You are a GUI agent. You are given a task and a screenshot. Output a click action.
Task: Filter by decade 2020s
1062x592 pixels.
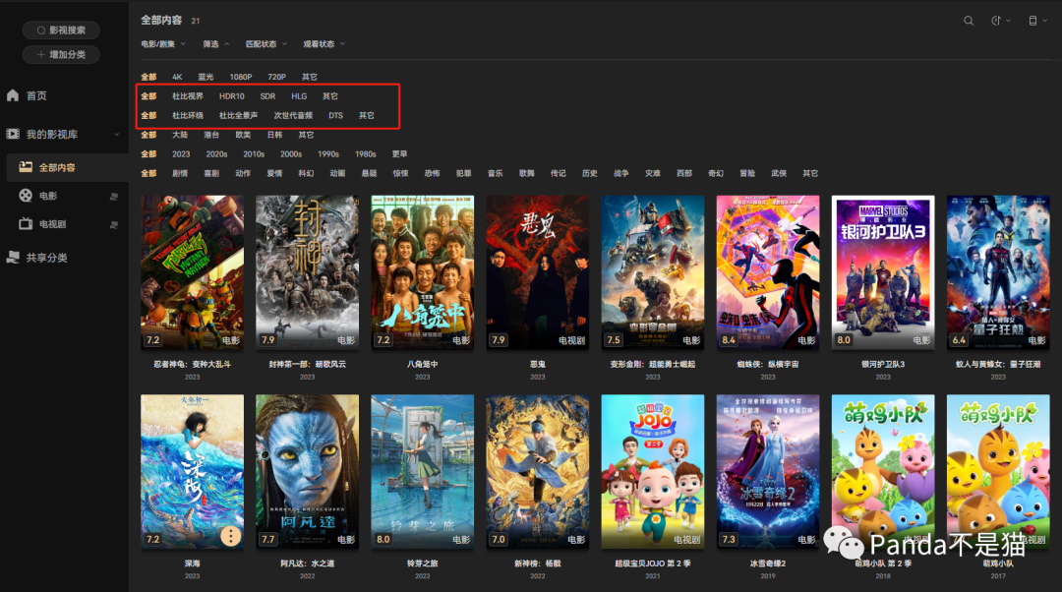pyautogui.click(x=216, y=154)
